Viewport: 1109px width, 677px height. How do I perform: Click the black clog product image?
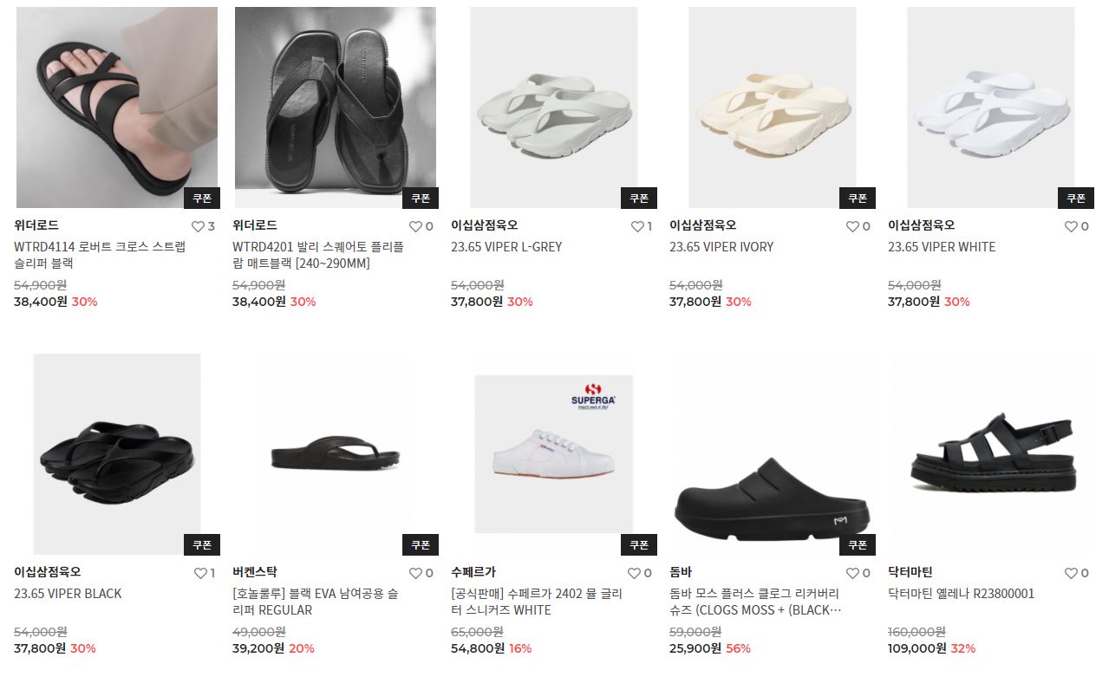(773, 454)
